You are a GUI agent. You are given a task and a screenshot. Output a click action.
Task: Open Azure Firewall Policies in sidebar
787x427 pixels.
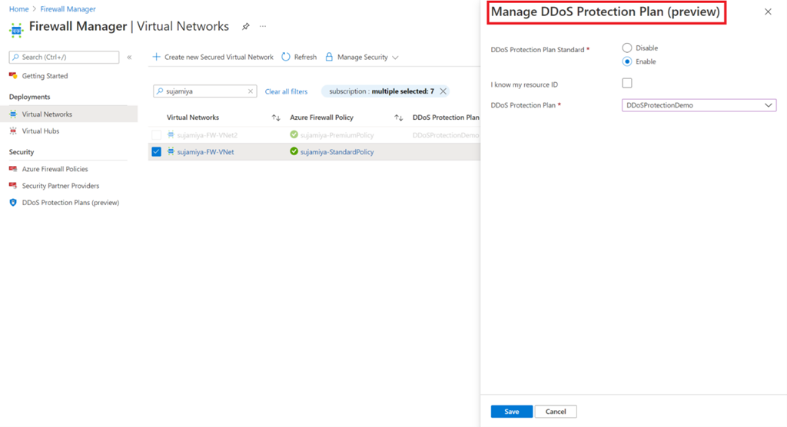[55, 169]
